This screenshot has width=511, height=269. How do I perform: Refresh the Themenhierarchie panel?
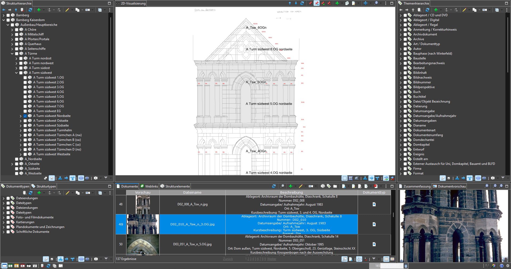[427, 10]
